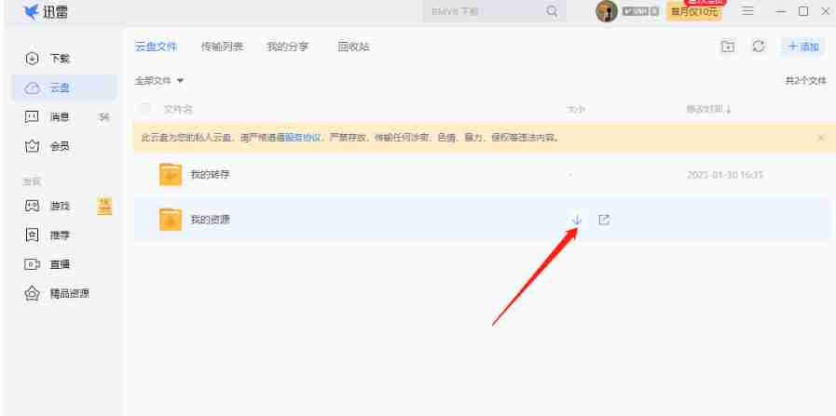Switch to the 我的分享 tab
This screenshot has height=416, width=836.
click(287, 47)
